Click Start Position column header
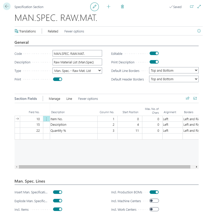 tap(130, 112)
